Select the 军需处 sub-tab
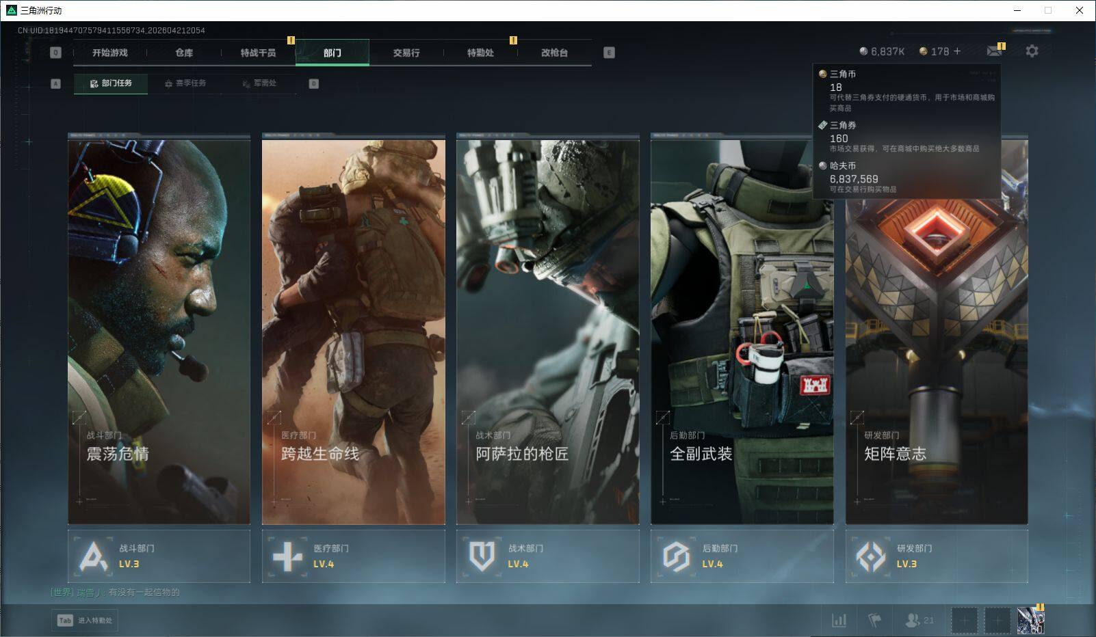Image resolution: width=1096 pixels, height=637 pixels. tap(259, 83)
